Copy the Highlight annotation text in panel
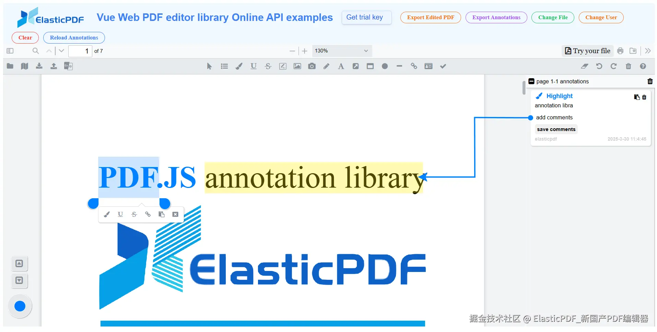This screenshot has width=657, height=332. coord(637,97)
